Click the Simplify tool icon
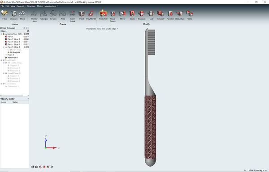 coord(161,15)
